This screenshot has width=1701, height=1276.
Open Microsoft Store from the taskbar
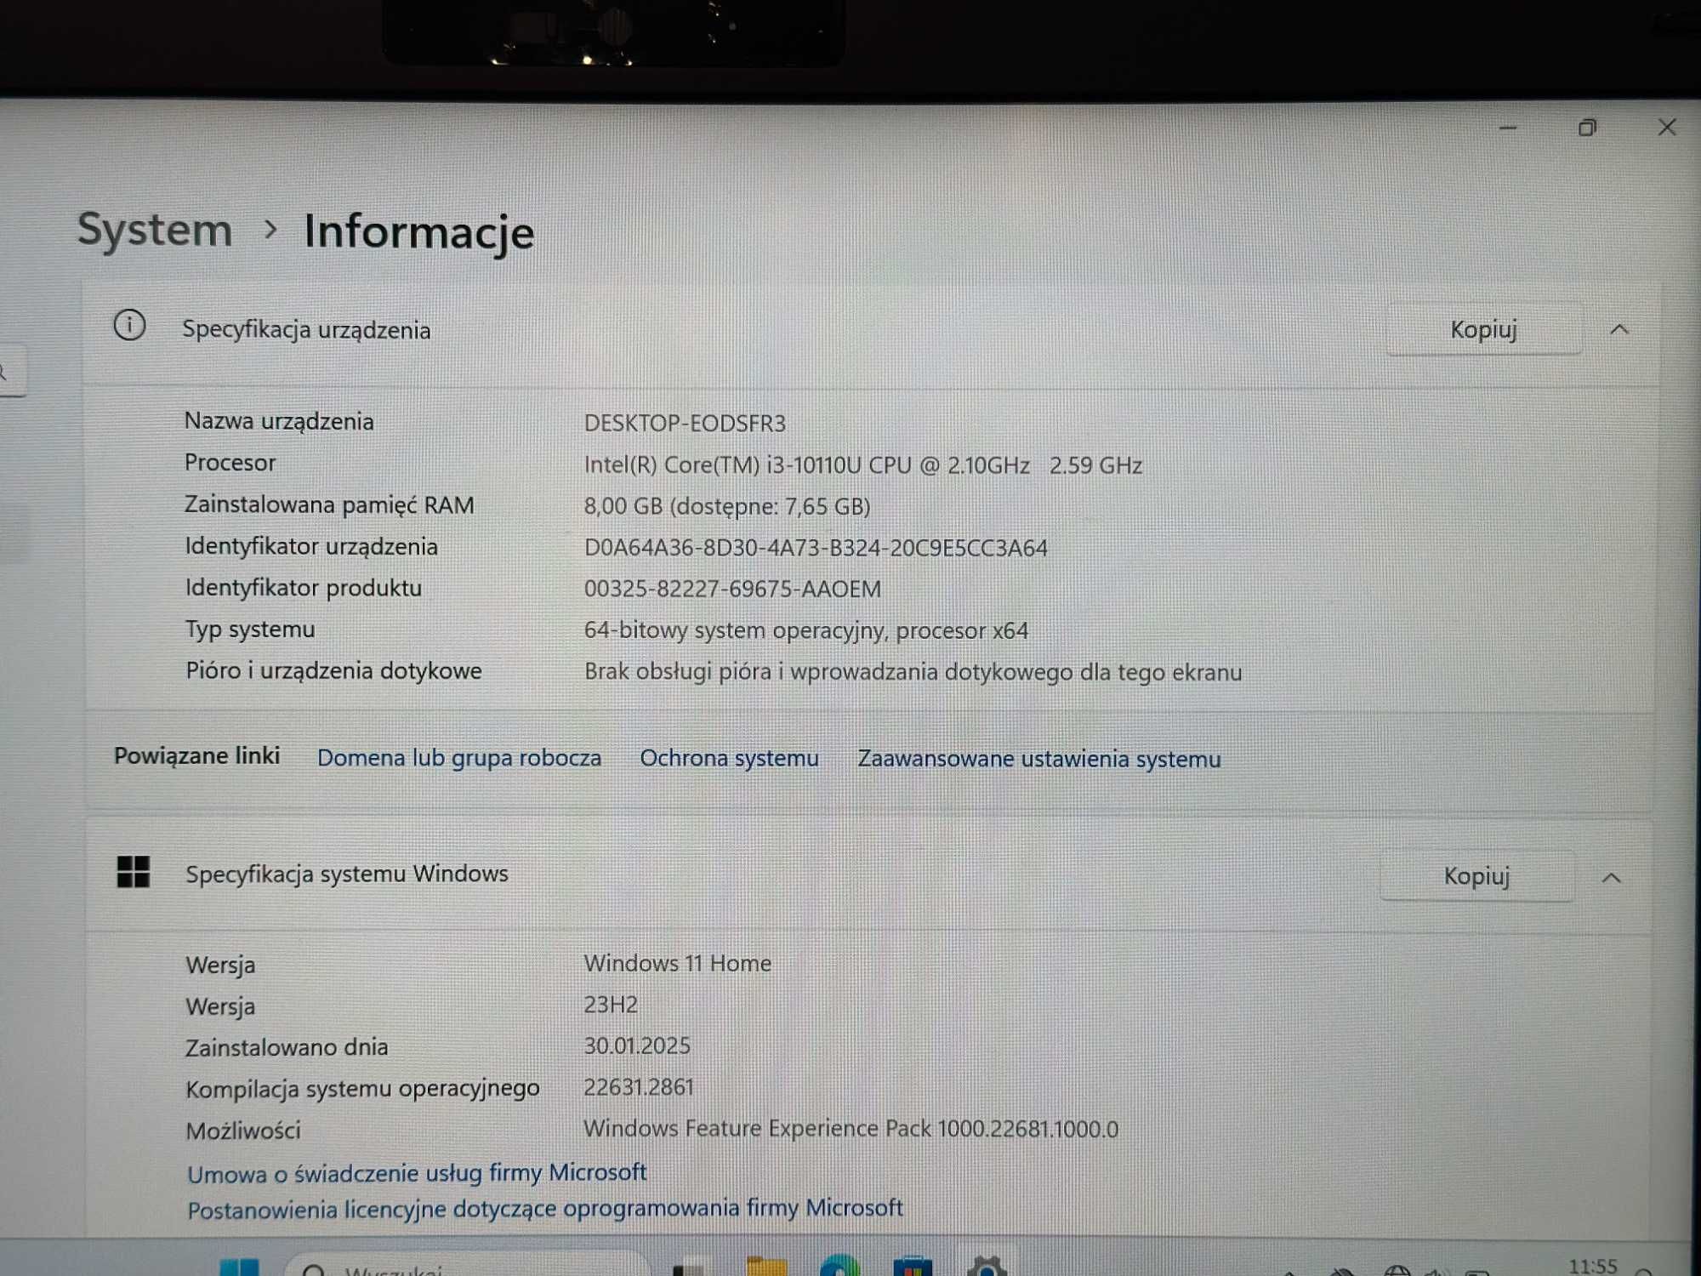click(x=913, y=1267)
